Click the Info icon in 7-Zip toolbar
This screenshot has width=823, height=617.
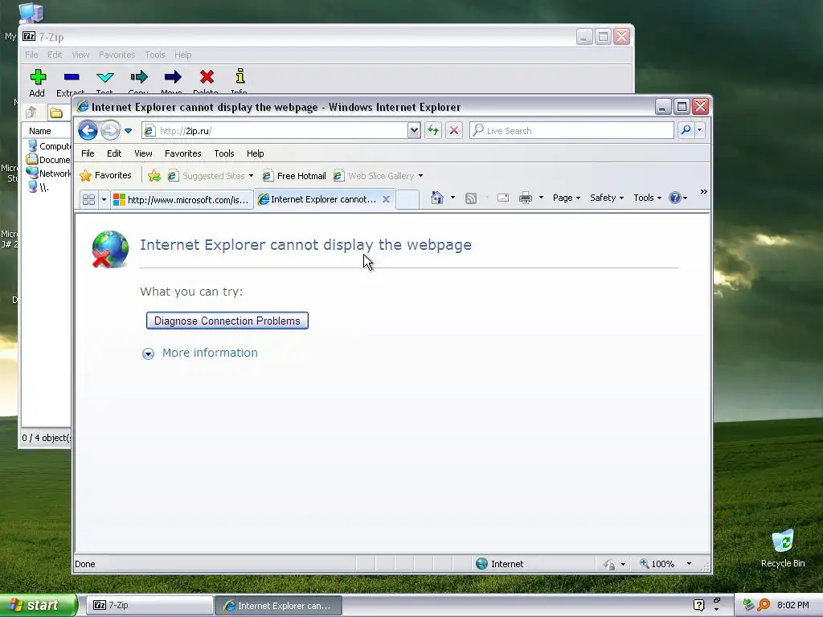[x=240, y=76]
